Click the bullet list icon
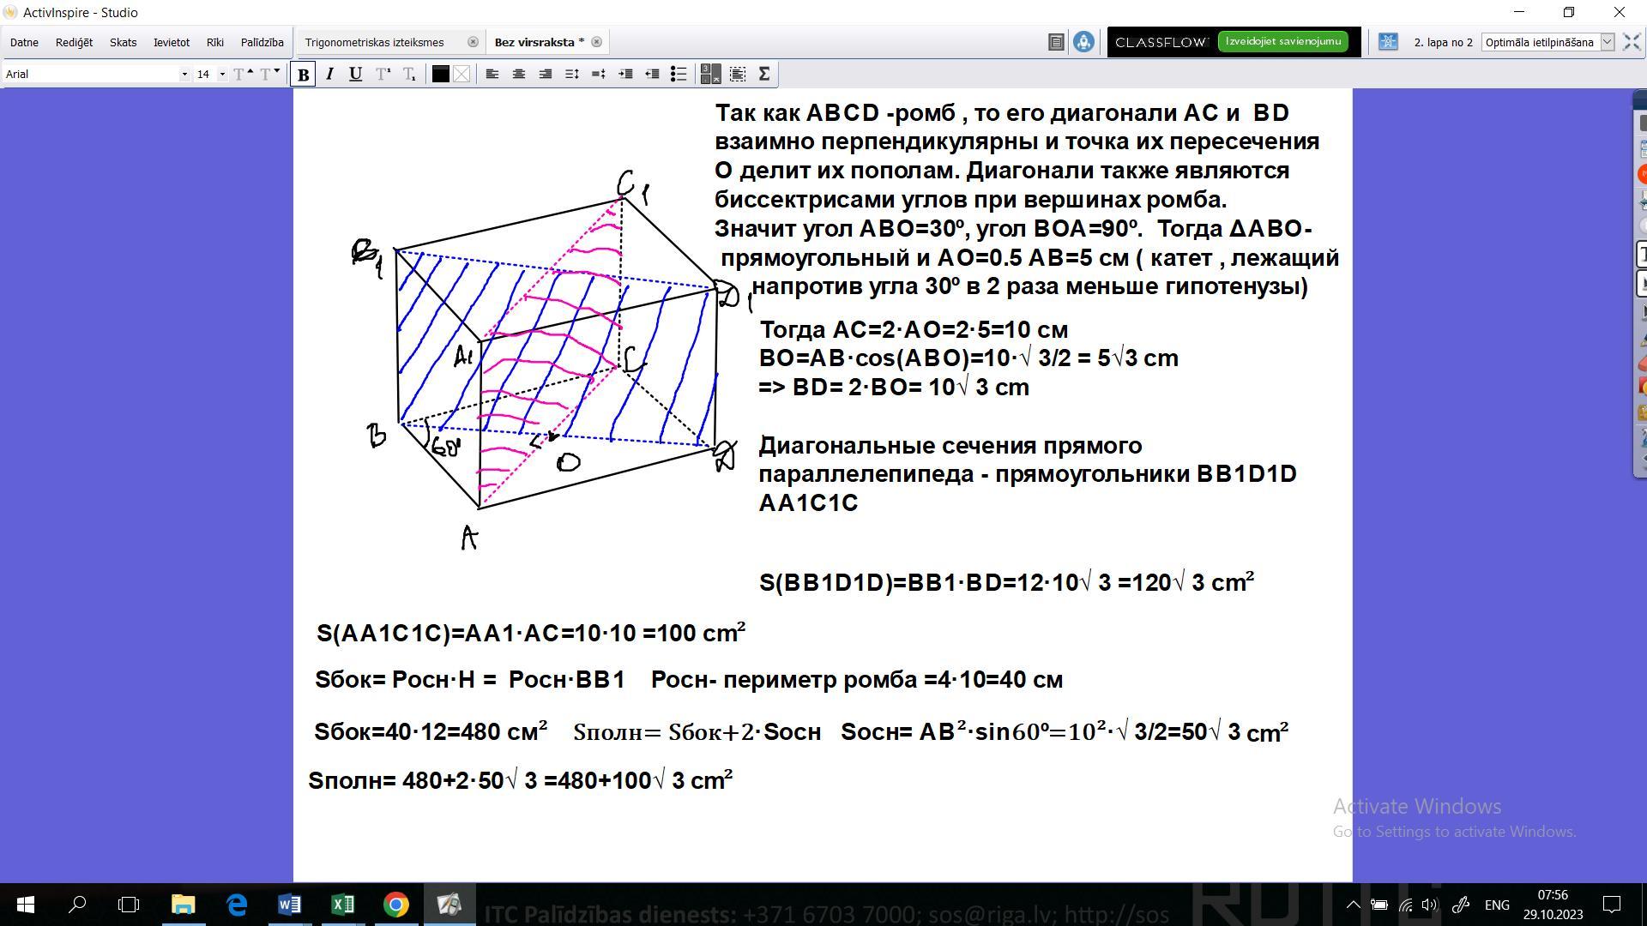Viewport: 1647px width, 926px height. point(679,75)
